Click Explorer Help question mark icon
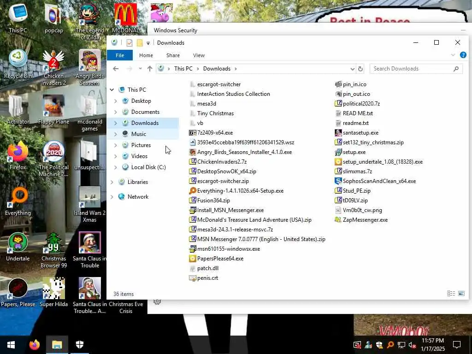Screen dimensions: 472x354 click(x=463, y=55)
